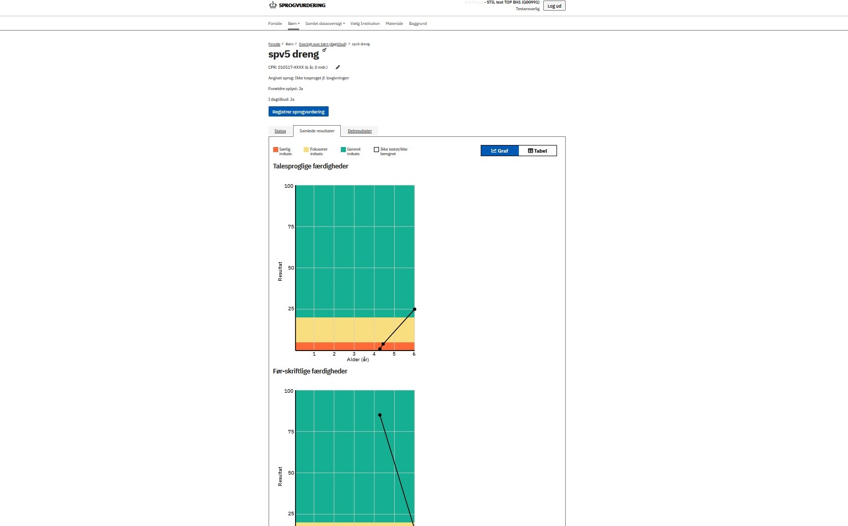Open Vælg Institution in the navigation bar
Viewport: 848px width, 526px height.
[x=365, y=23]
